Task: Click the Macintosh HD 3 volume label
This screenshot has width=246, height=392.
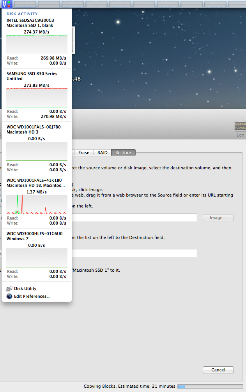Action: [x=23, y=132]
